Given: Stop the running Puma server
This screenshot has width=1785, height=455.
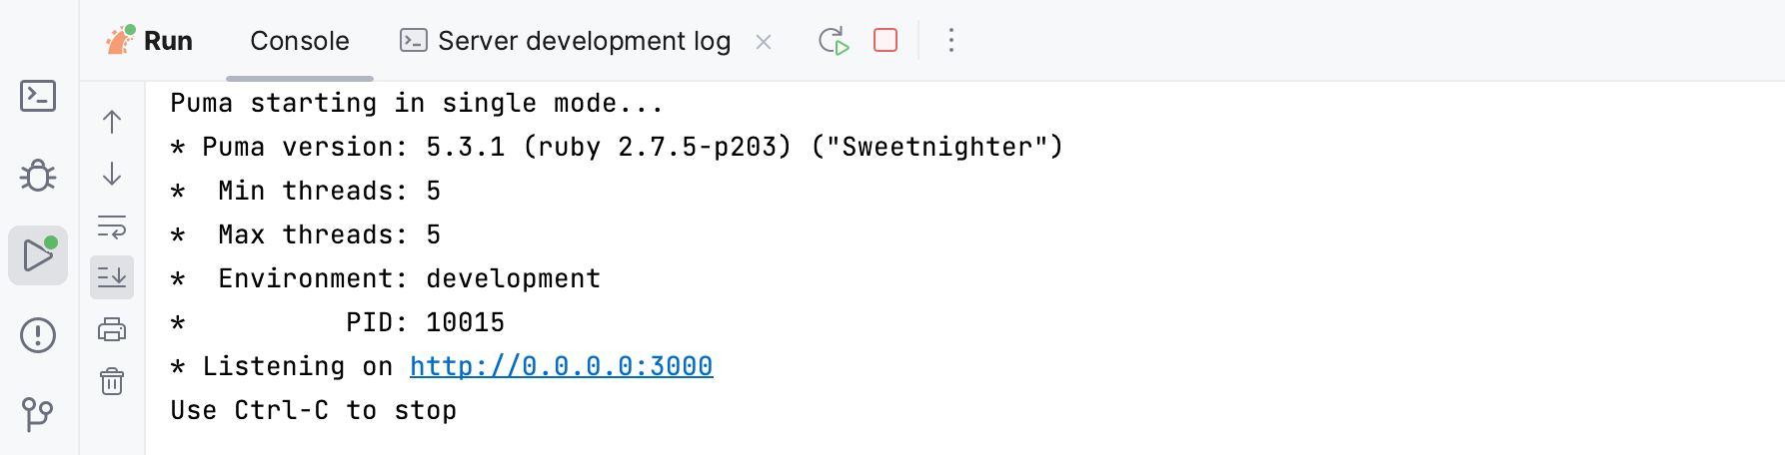Looking at the screenshot, I should pos(886,40).
